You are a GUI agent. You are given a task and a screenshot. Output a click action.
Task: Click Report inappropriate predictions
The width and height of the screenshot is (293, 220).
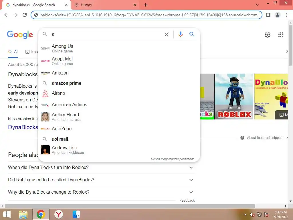[173, 159]
